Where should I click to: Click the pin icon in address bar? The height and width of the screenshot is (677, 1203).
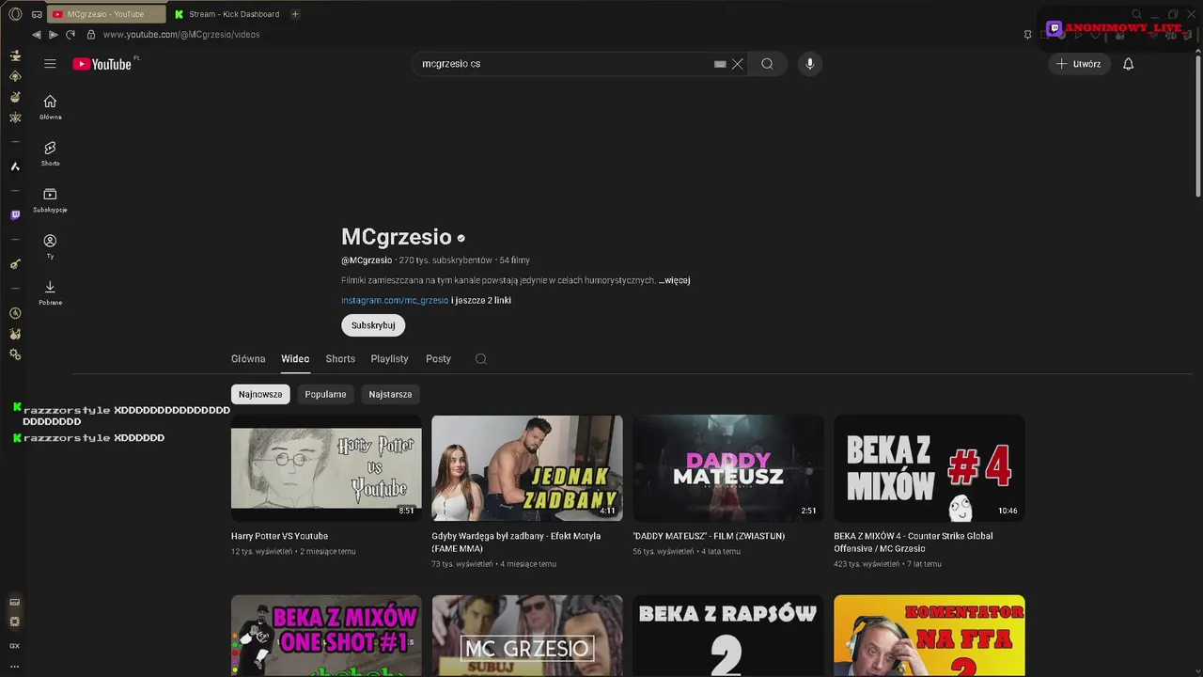(x=1027, y=35)
